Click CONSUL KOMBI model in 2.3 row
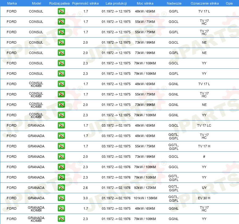This screenshot has width=239, height=224. coord(36,115)
